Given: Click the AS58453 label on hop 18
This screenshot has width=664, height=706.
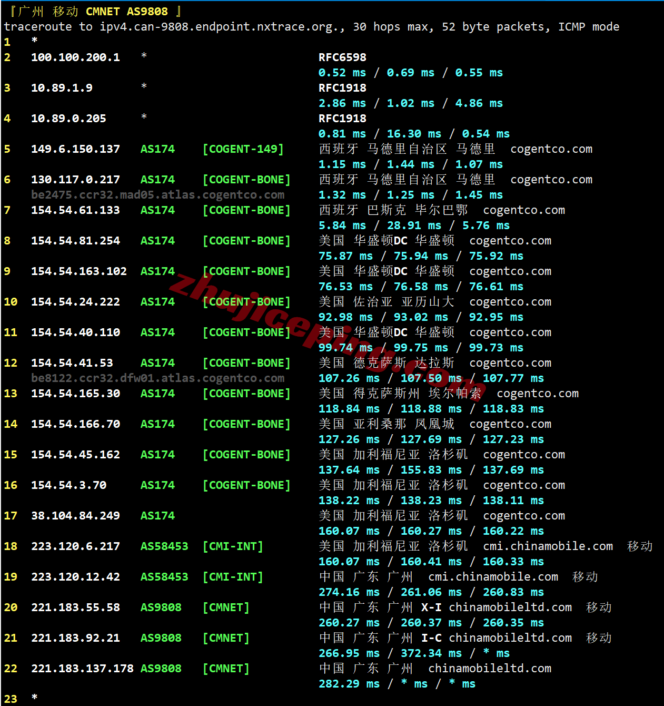Looking at the screenshot, I should [164, 546].
